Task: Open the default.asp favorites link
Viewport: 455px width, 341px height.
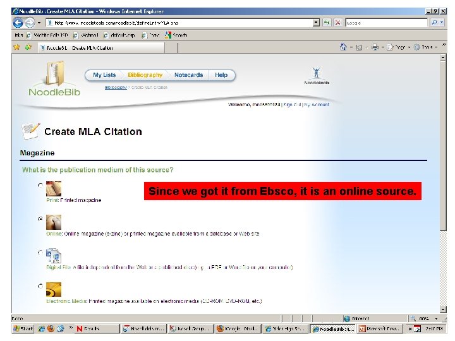Action: [119, 35]
